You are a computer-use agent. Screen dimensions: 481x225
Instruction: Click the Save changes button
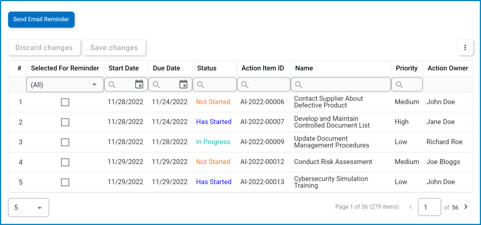(x=114, y=48)
